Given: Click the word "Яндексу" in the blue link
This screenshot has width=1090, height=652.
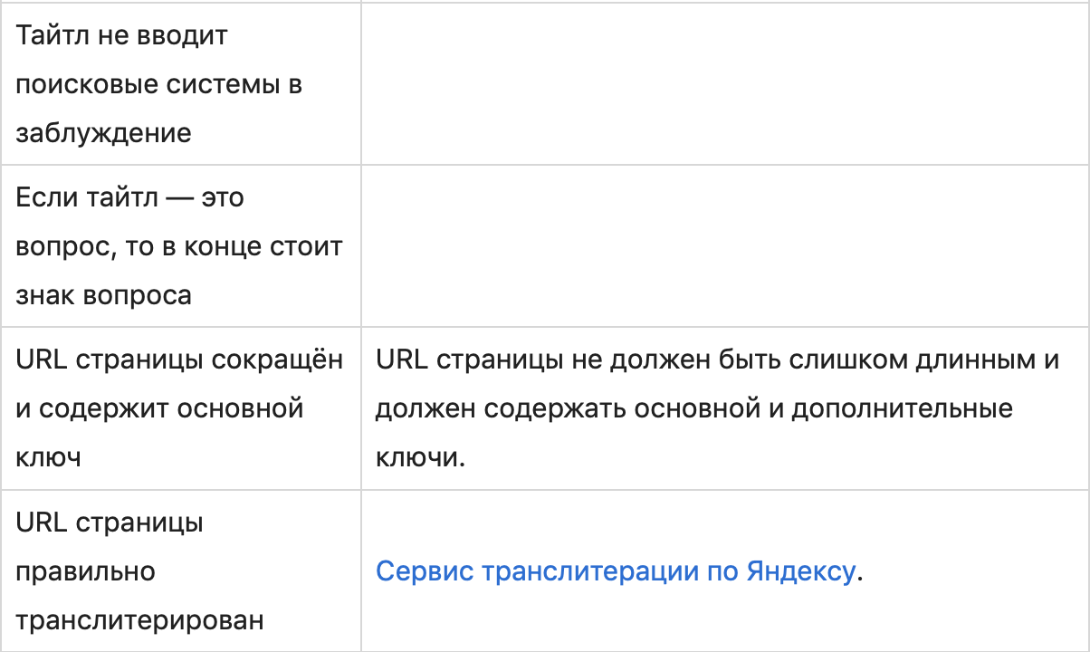Looking at the screenshot, I should point(801,572).
